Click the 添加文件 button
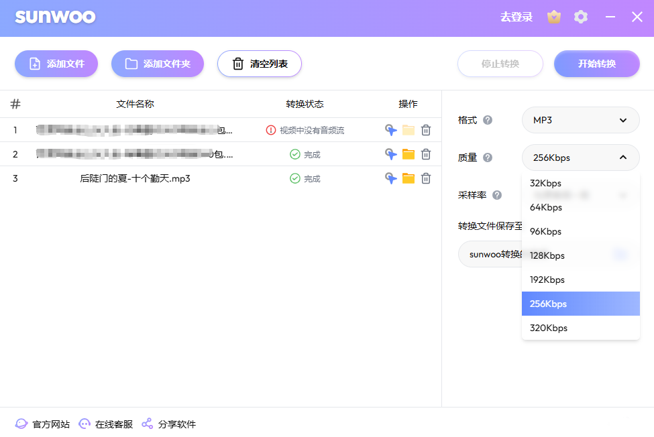654x437 pixels. 56,64
